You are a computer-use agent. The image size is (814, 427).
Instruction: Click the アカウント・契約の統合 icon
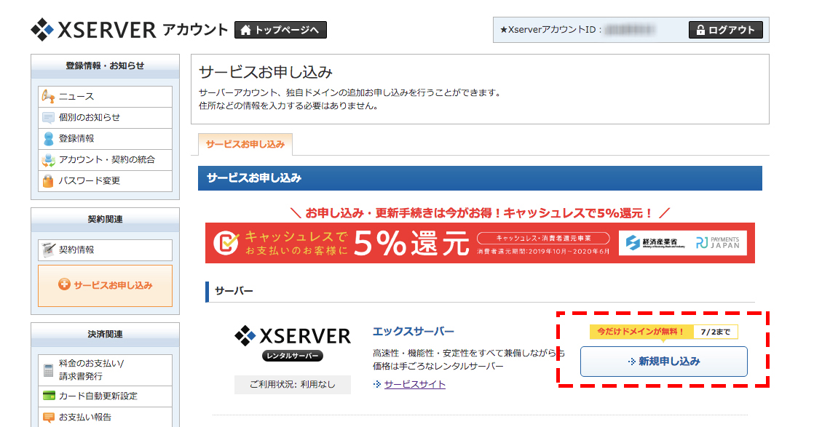[49, 160]
